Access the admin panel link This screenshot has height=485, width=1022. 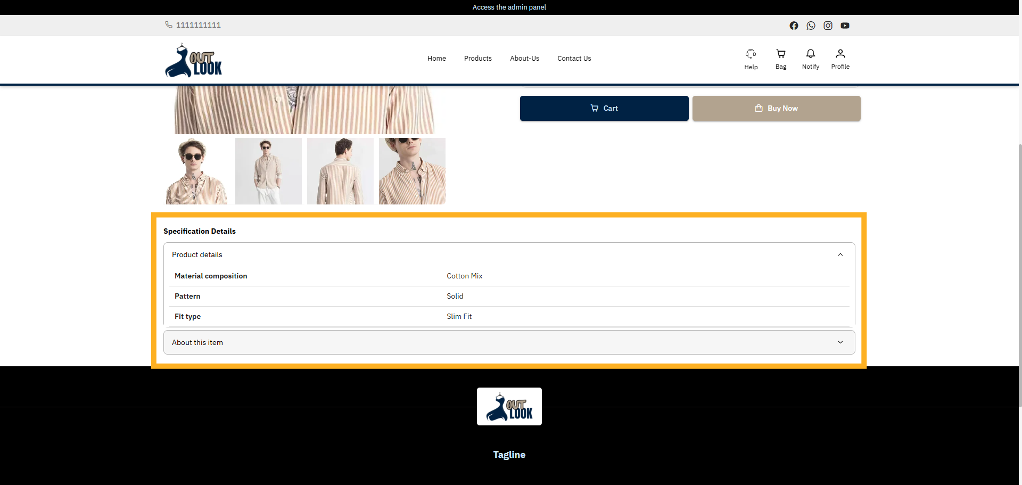click(x=509, y=7)
